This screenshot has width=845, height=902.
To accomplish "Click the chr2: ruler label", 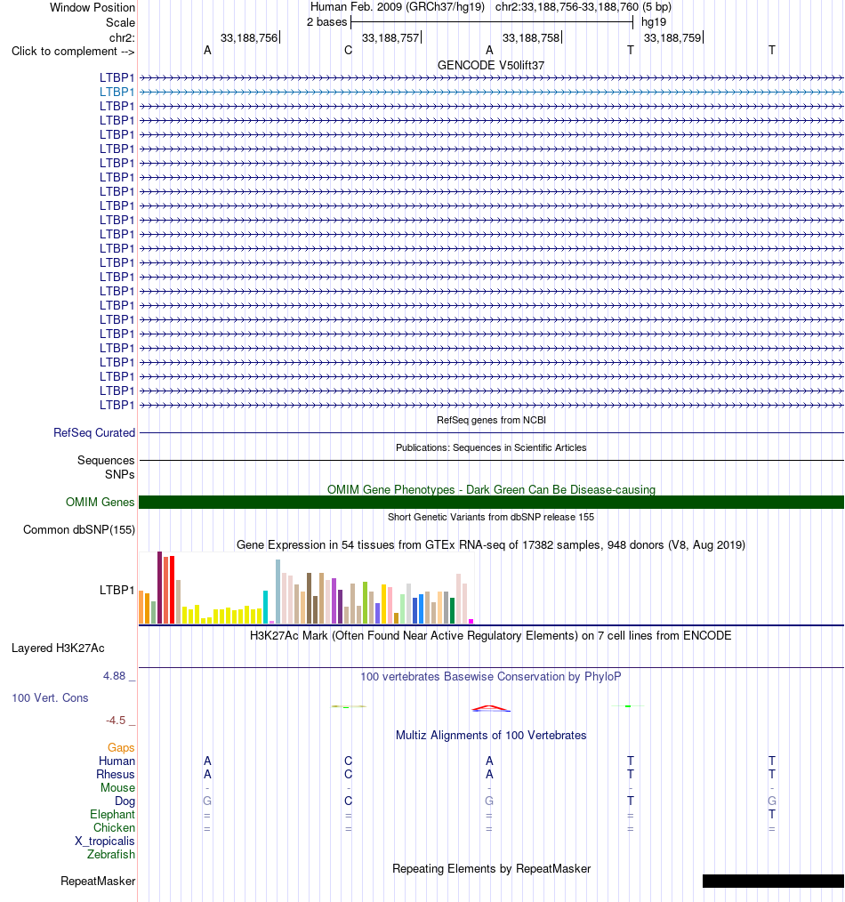I will [x=122, y=37].
